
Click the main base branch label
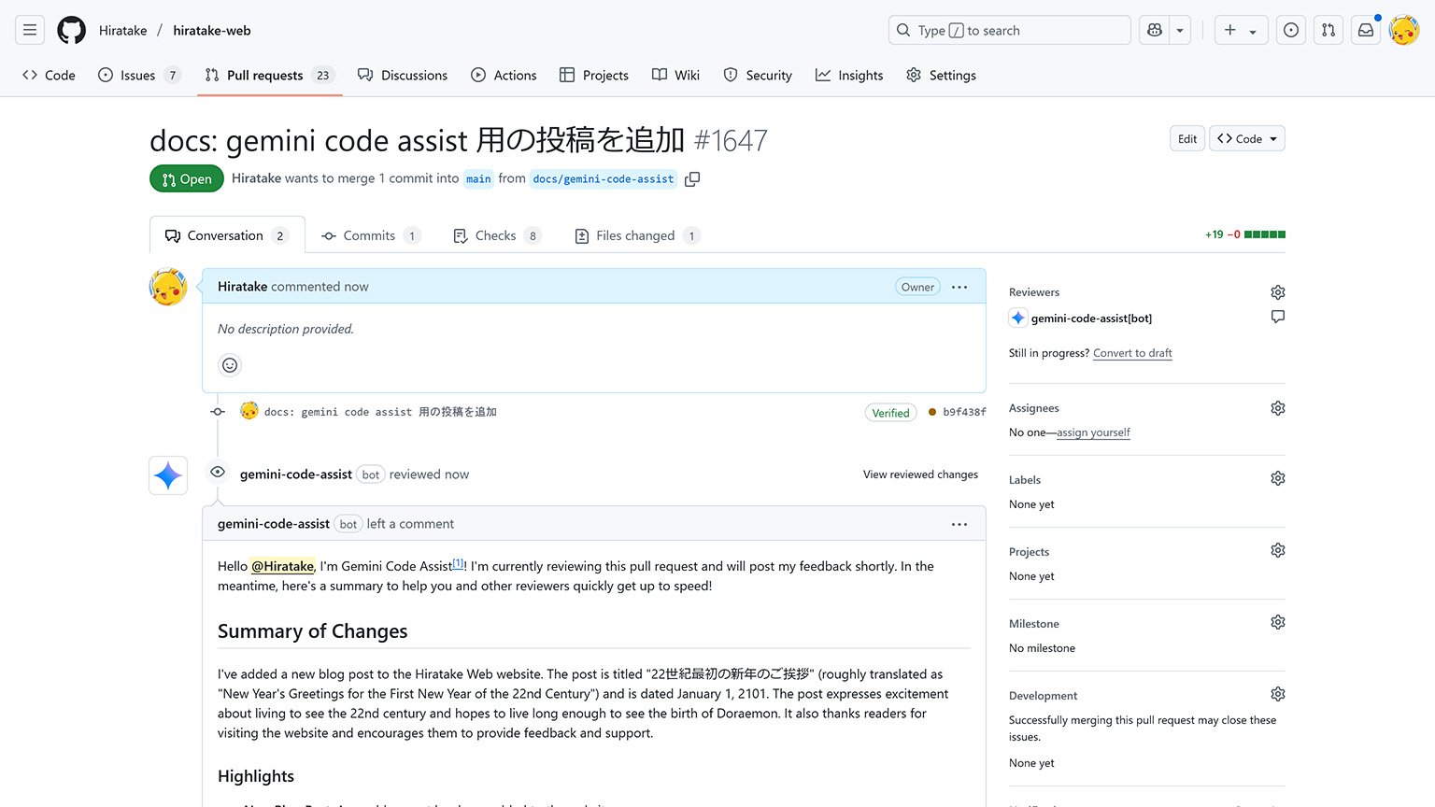pyautogui.click(x=478, y=179)
